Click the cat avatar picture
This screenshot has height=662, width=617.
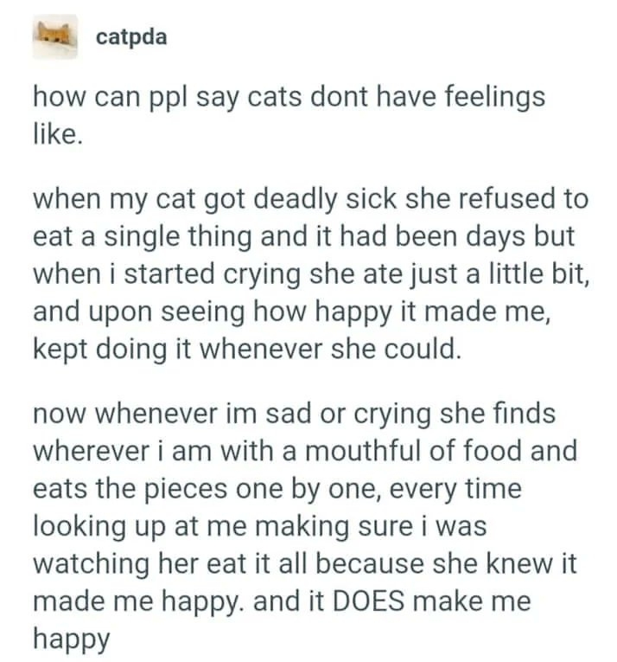(55, 37)
